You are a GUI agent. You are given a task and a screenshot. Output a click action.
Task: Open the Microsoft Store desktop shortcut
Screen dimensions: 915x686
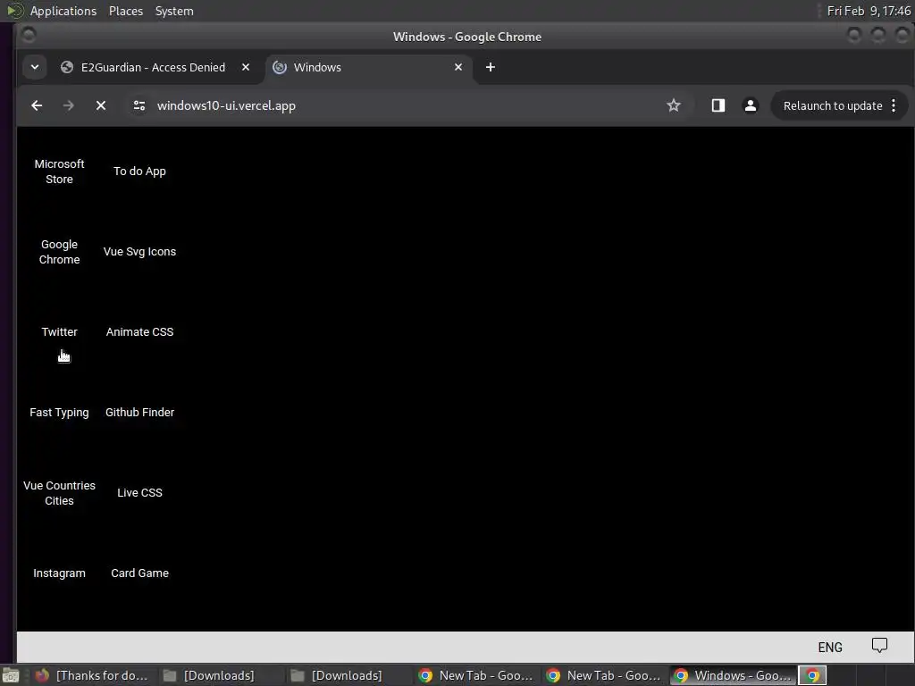59,171
